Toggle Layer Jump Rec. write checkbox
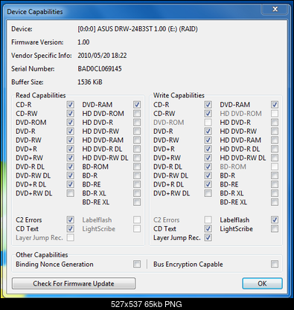The height and width of the screenshot is (310, 294). [208, 238]
